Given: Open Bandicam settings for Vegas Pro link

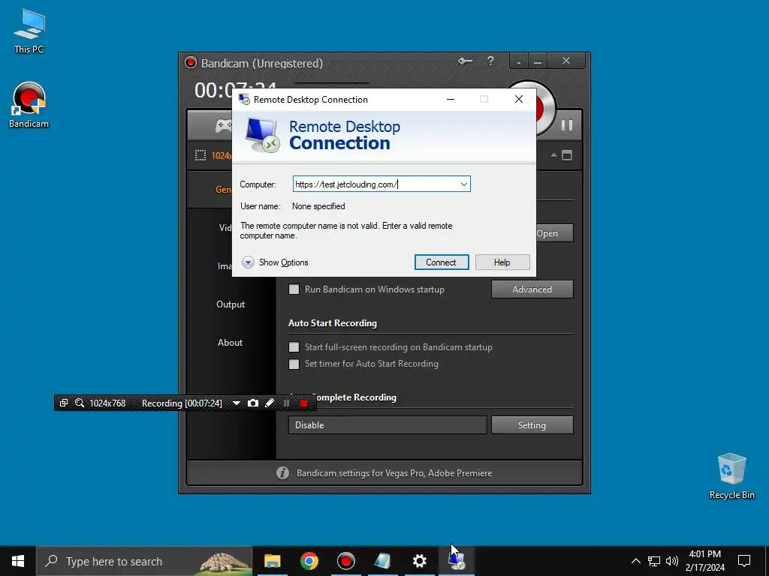Looking at the screenshot, I should tap(394, 473).
